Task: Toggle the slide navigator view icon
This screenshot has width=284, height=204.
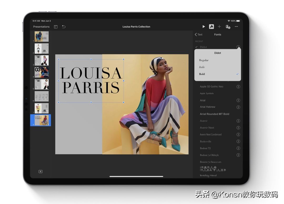Action: point(56,27)
